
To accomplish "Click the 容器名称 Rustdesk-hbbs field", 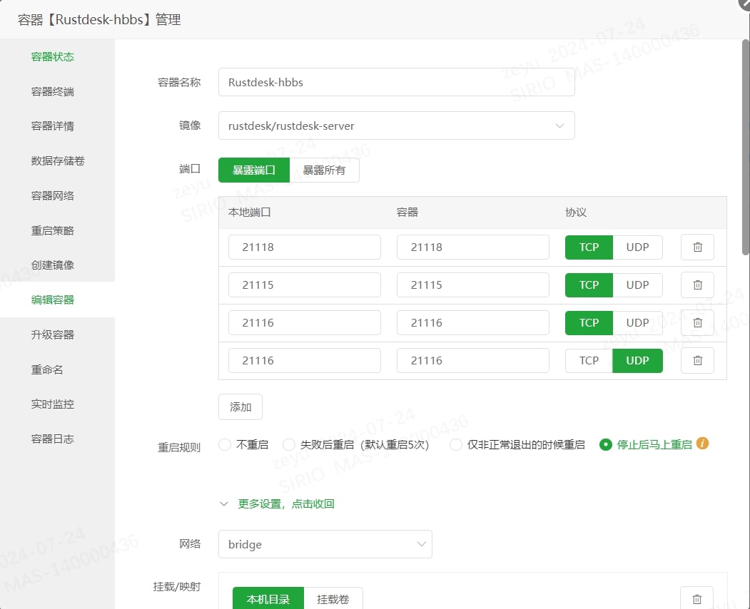I will point(397,82).
